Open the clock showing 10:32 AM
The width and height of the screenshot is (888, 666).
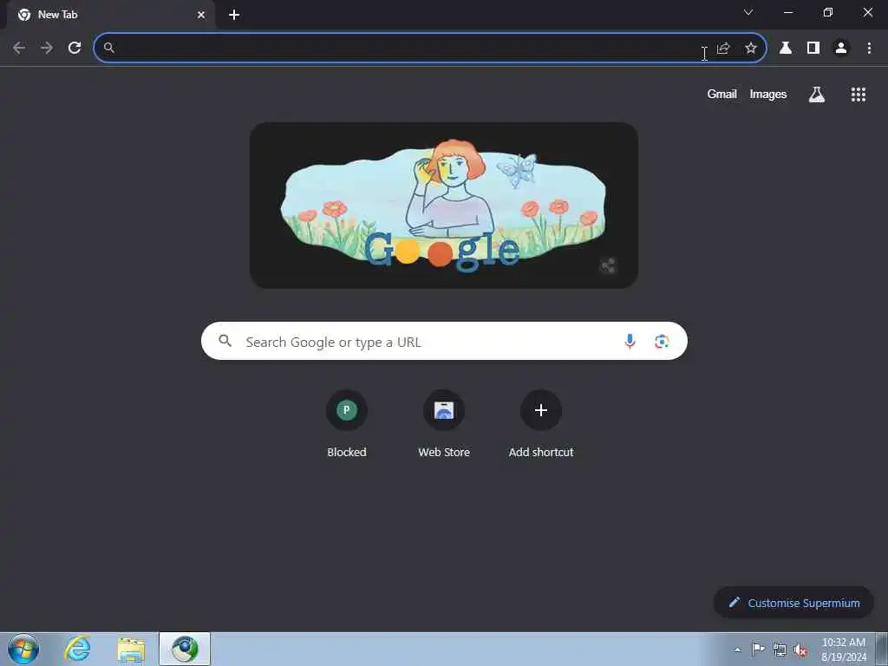(843, 649)
